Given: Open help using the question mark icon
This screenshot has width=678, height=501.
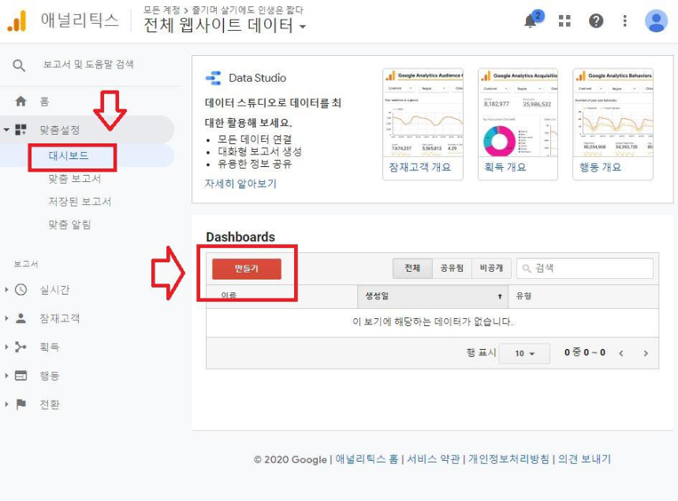Looking at the screenshot, I should click(596, 21).
